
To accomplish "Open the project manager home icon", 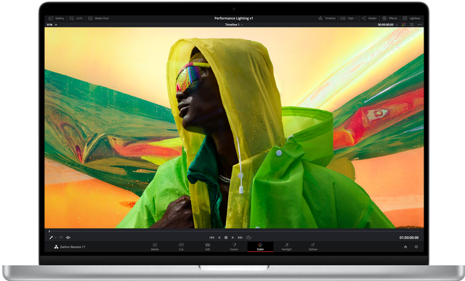I will (405, 247).
